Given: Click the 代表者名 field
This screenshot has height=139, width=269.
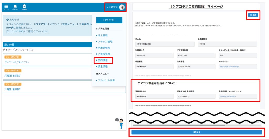Looking at the screenshot, I should click(154, 67).
